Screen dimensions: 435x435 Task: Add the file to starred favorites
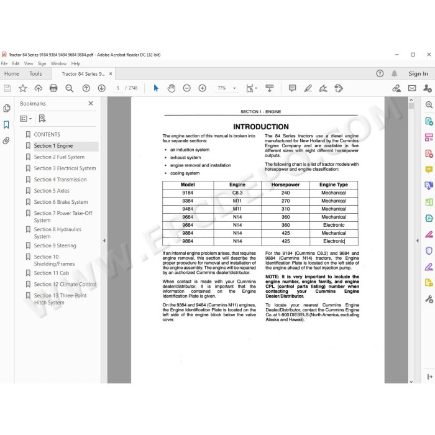pos(23,88)
